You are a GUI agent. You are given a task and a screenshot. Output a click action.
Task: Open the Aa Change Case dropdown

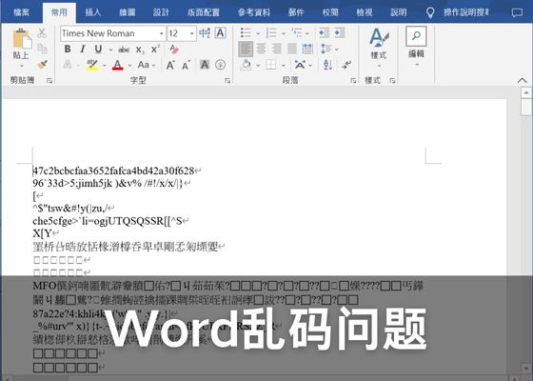tap(147, 65)
